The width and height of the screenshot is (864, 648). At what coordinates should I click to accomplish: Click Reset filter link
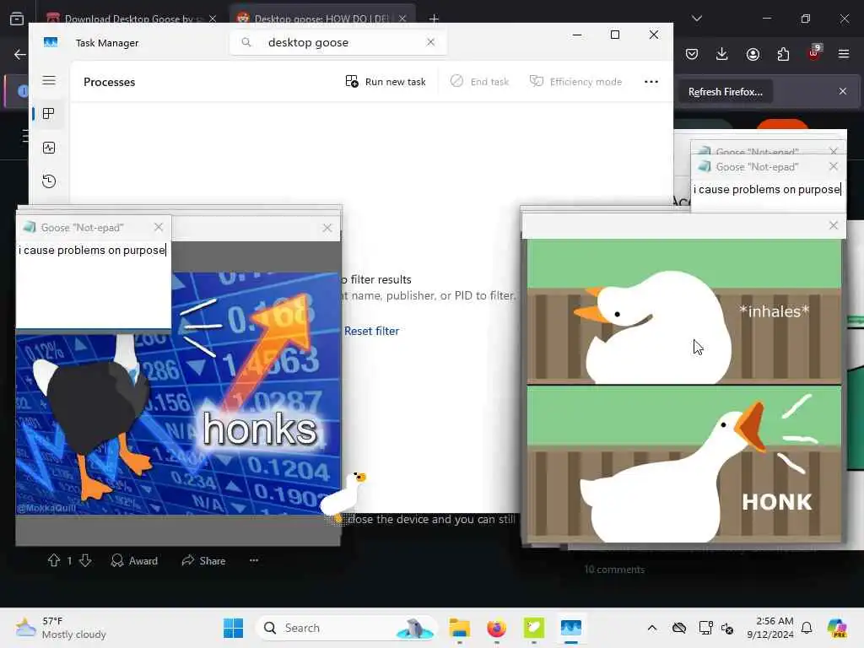coord(371,331)
